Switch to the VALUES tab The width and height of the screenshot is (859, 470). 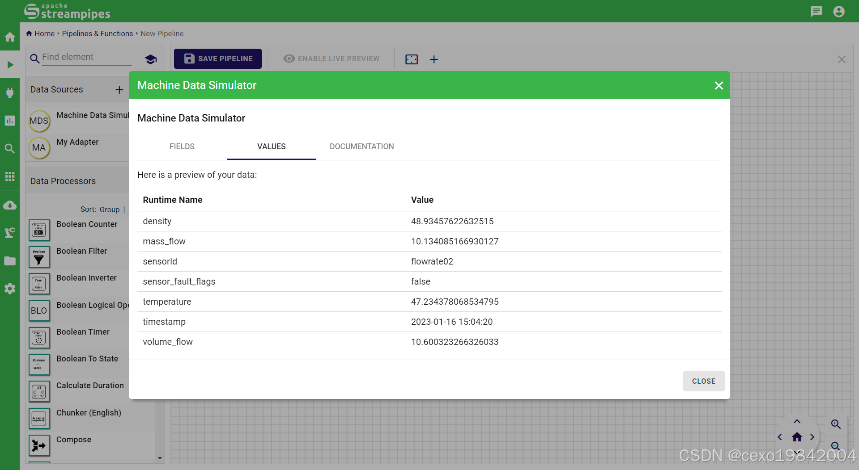point(272,147)
